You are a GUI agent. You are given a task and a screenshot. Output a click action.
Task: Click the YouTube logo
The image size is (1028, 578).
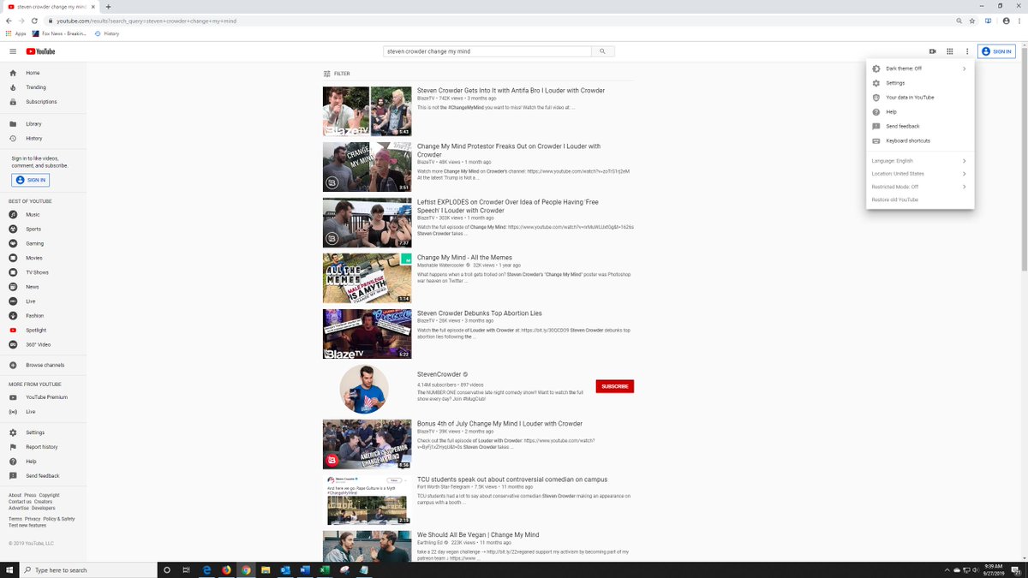40,51
